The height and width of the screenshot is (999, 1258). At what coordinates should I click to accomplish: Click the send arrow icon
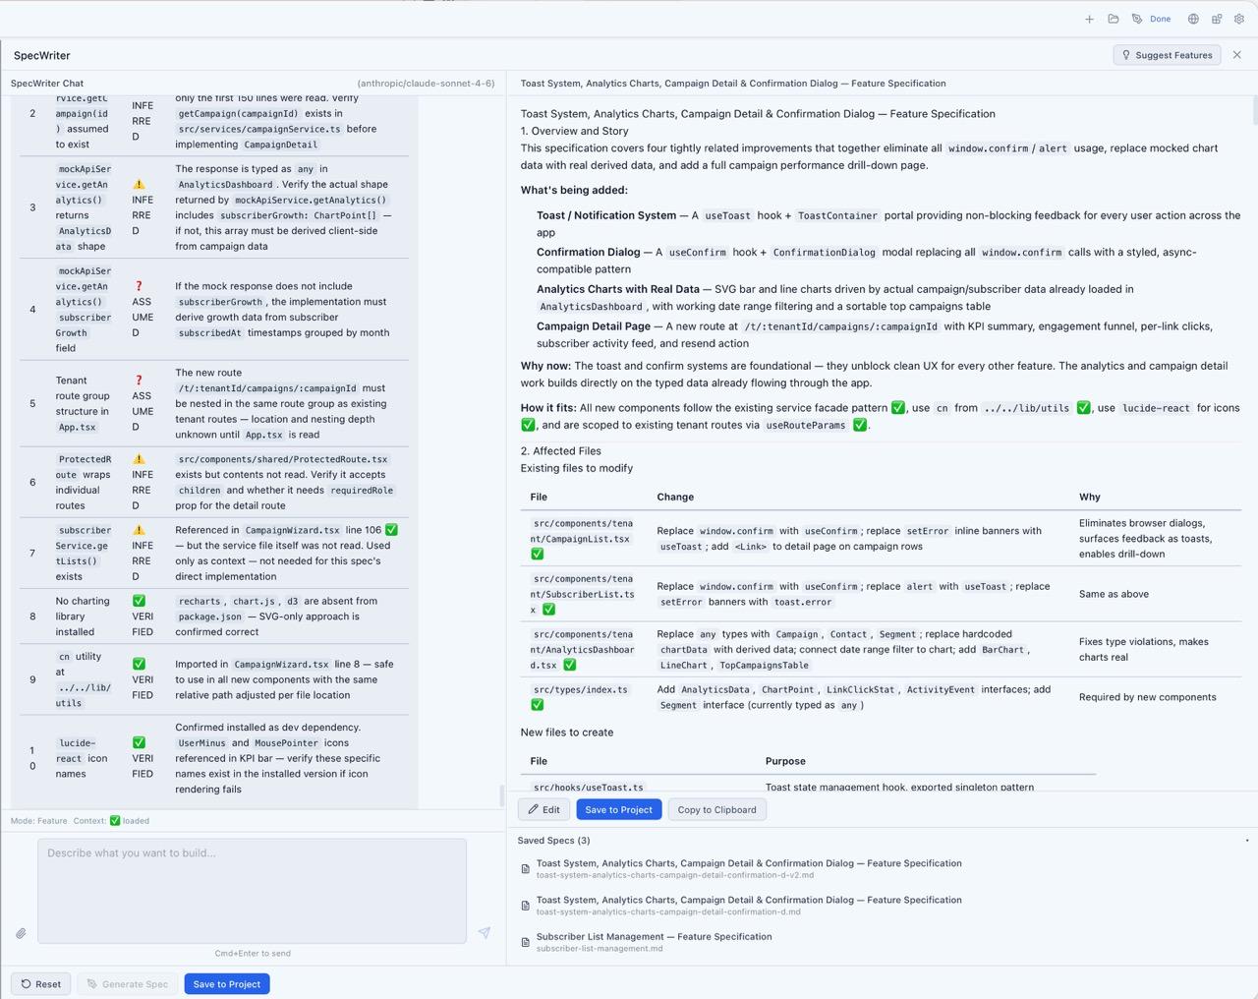485,932
